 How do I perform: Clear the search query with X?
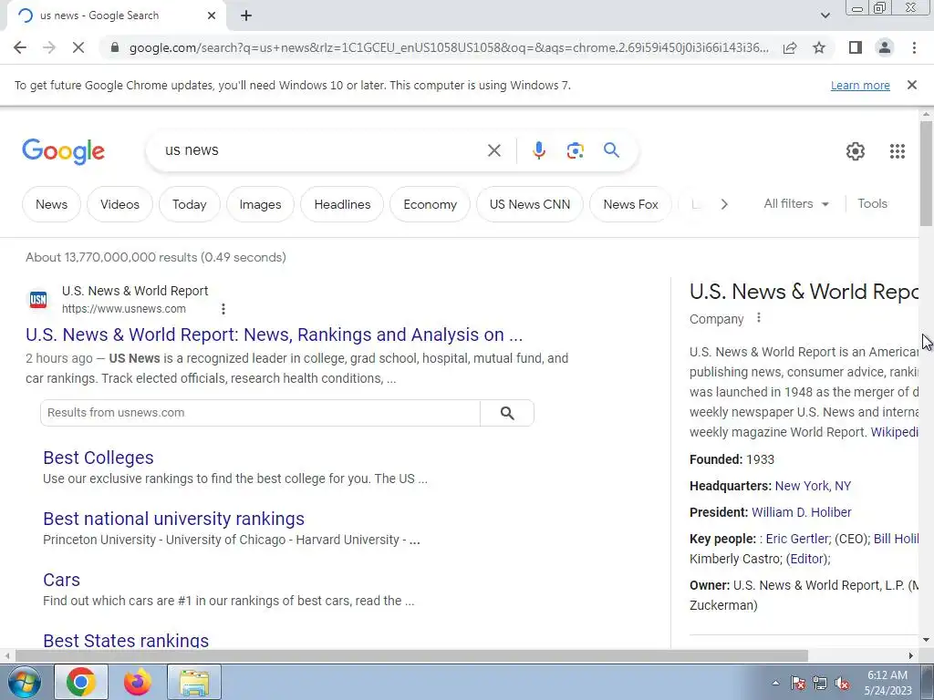tap(493, 150)
